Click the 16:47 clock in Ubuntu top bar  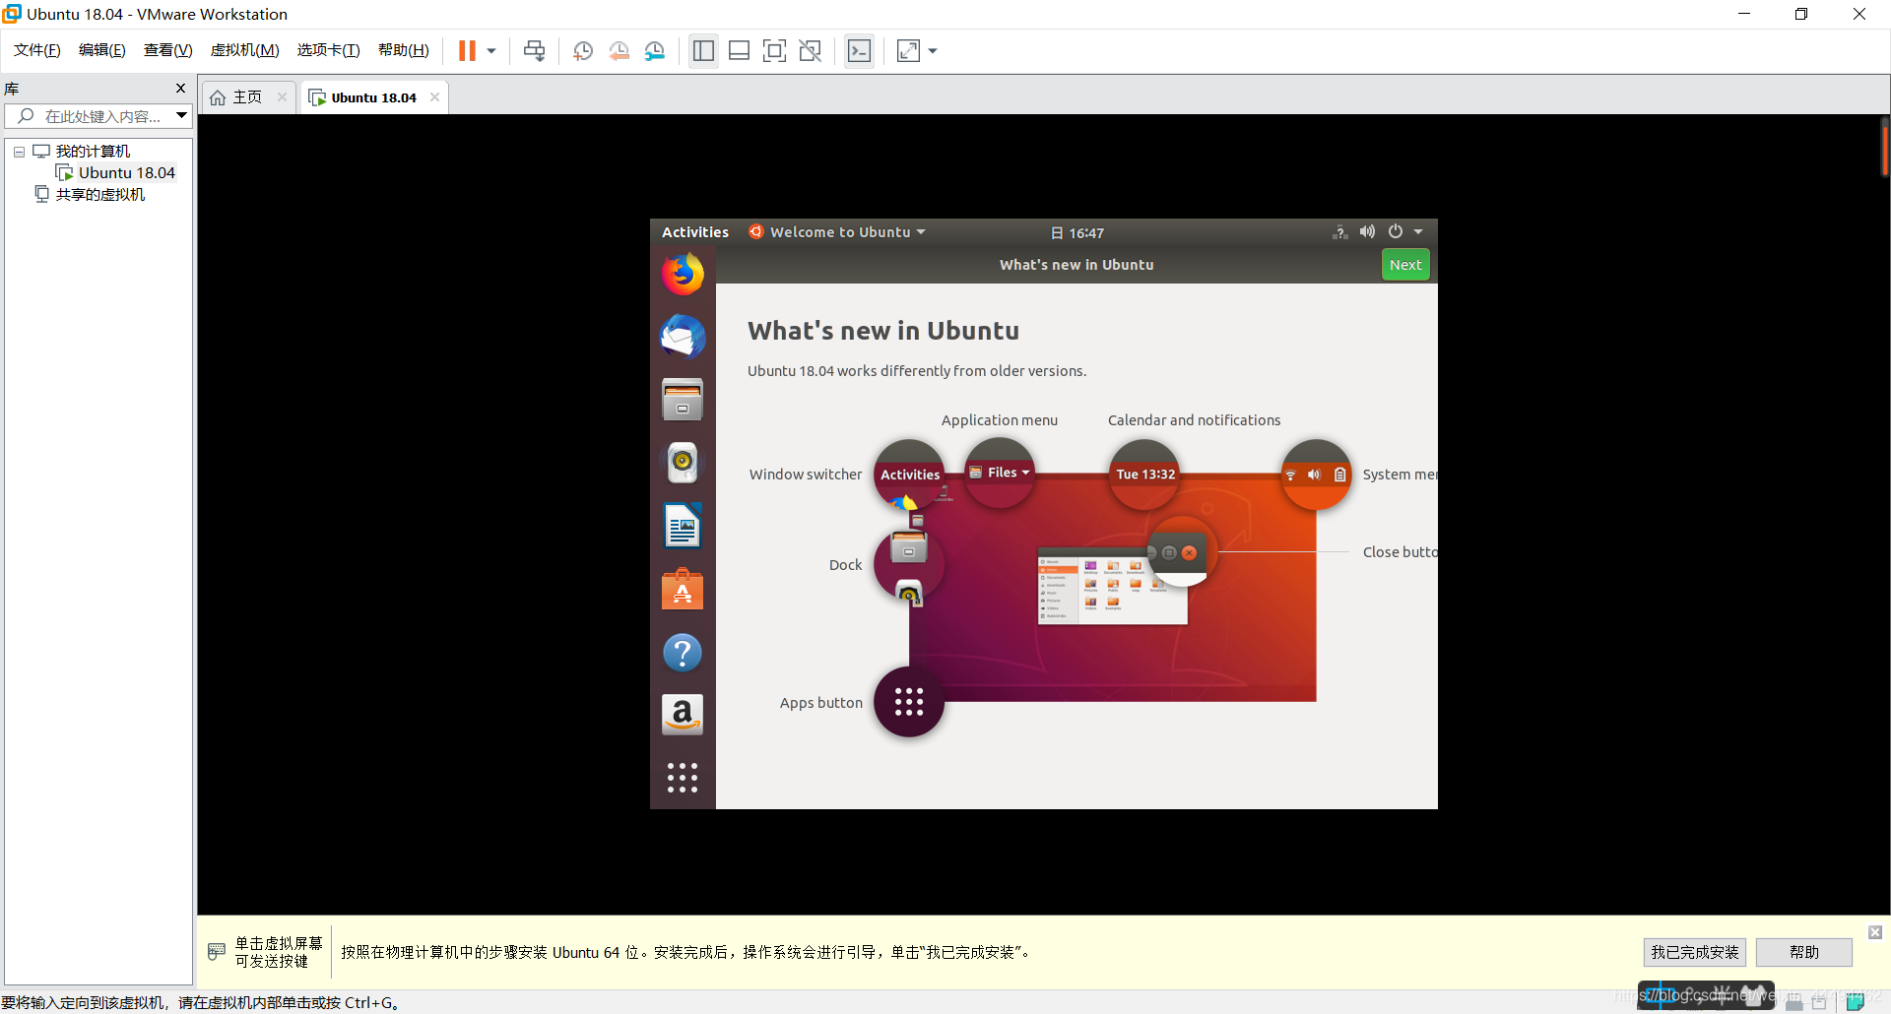point(1077,233)
